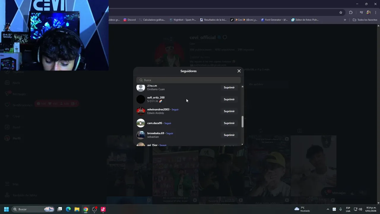This screenshot has height=214, width=380.
Task: Click the brosebaka.69 avatar picture
Action: pos(141,135)
